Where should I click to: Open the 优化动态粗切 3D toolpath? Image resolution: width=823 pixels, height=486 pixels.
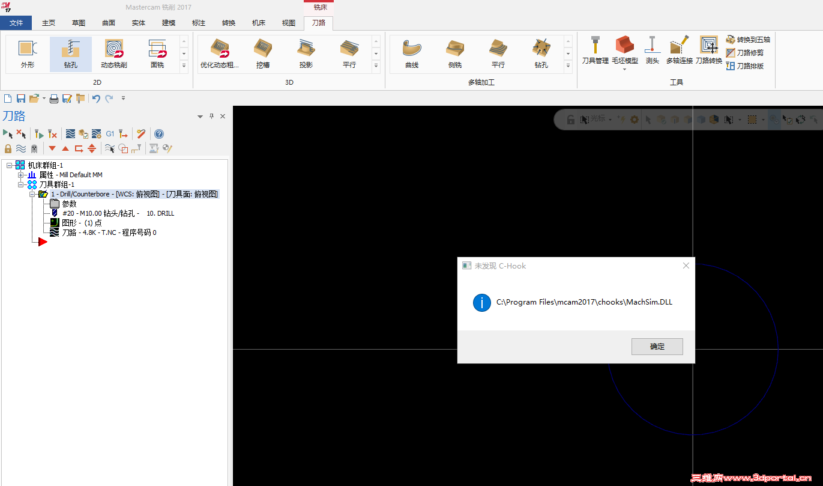tap(220, 54)
